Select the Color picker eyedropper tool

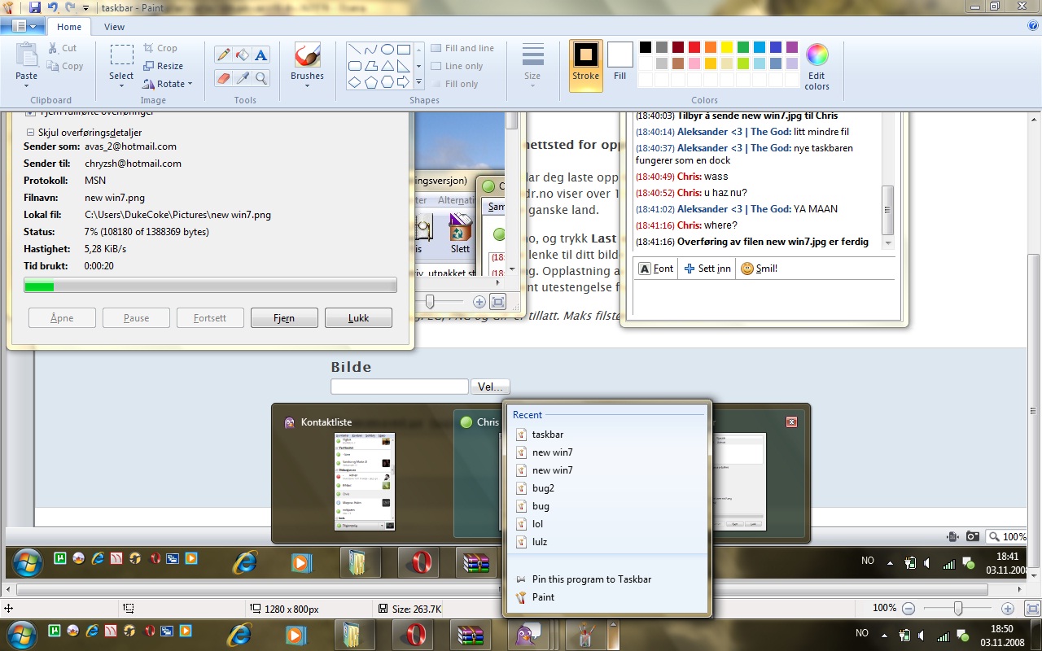(242, 78)
